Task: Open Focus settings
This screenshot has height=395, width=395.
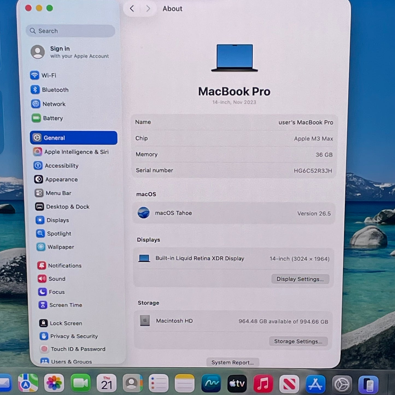Action: [x=52, y=292]
